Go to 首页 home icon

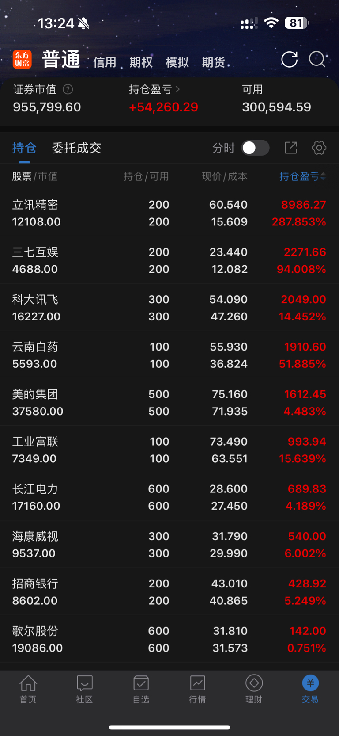coord(28,689)
